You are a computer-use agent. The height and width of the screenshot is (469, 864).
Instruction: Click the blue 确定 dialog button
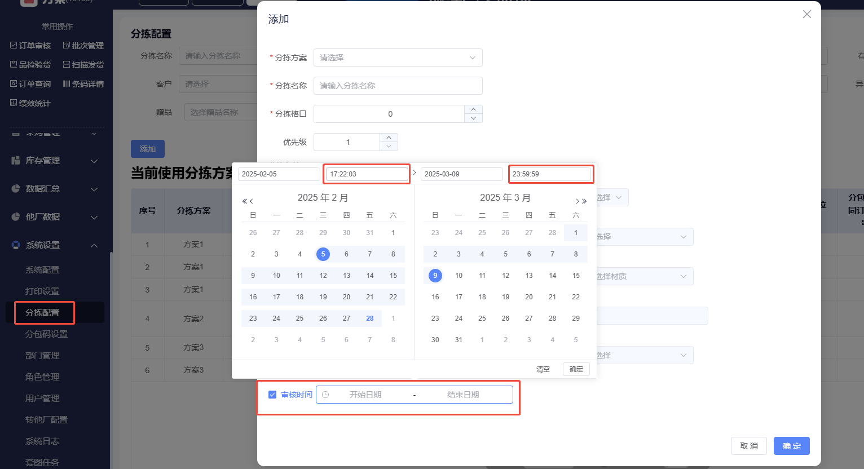[792, 446]
